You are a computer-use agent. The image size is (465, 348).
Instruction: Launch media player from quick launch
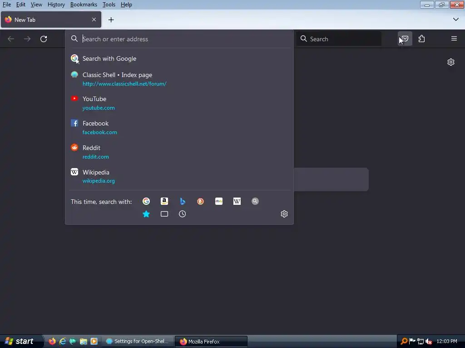94,341
